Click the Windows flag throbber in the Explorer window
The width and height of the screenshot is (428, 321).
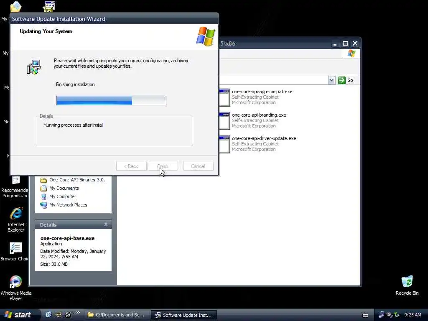(352, 53)
